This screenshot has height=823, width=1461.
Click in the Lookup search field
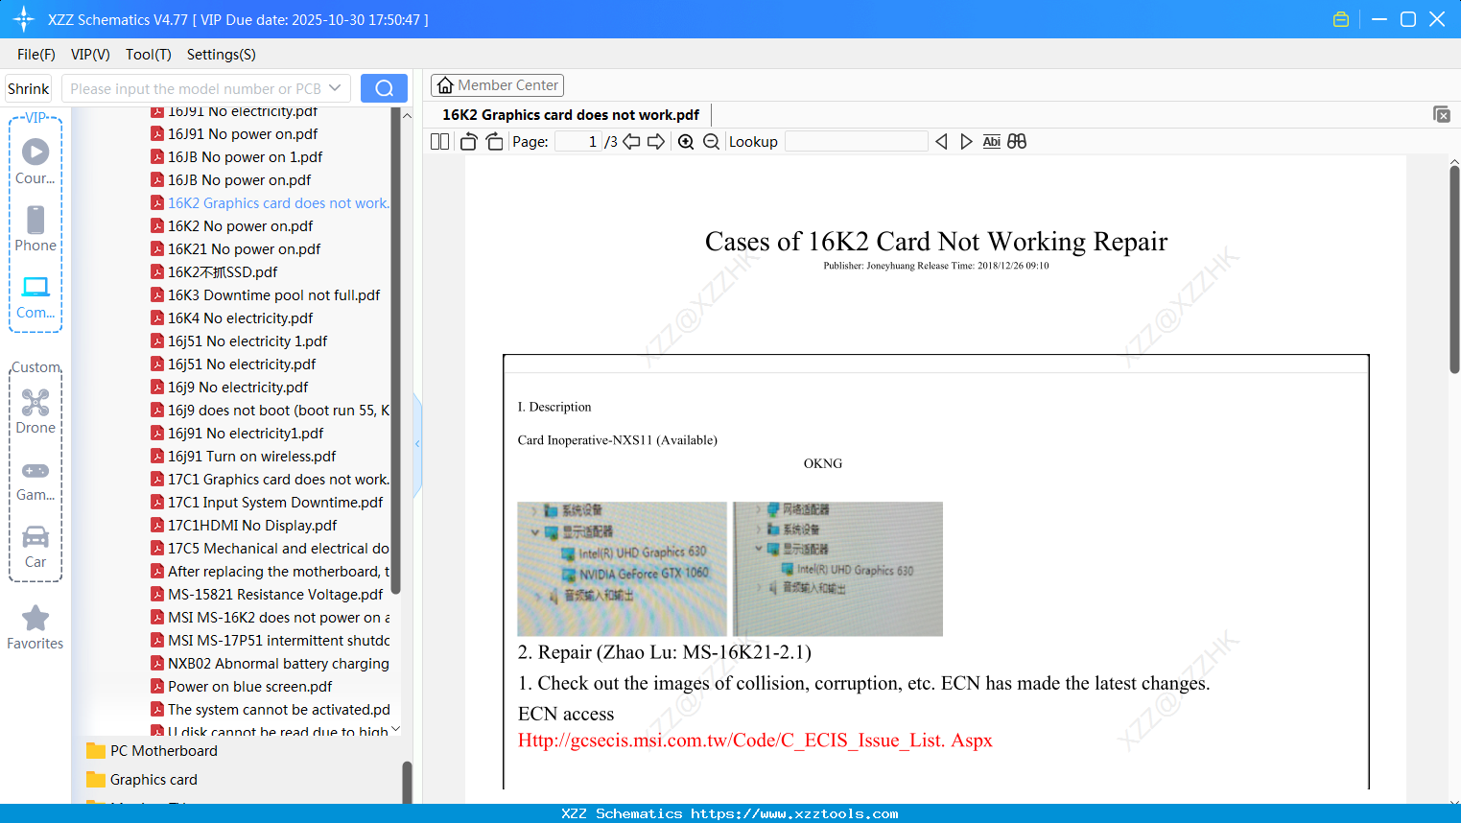856,142
